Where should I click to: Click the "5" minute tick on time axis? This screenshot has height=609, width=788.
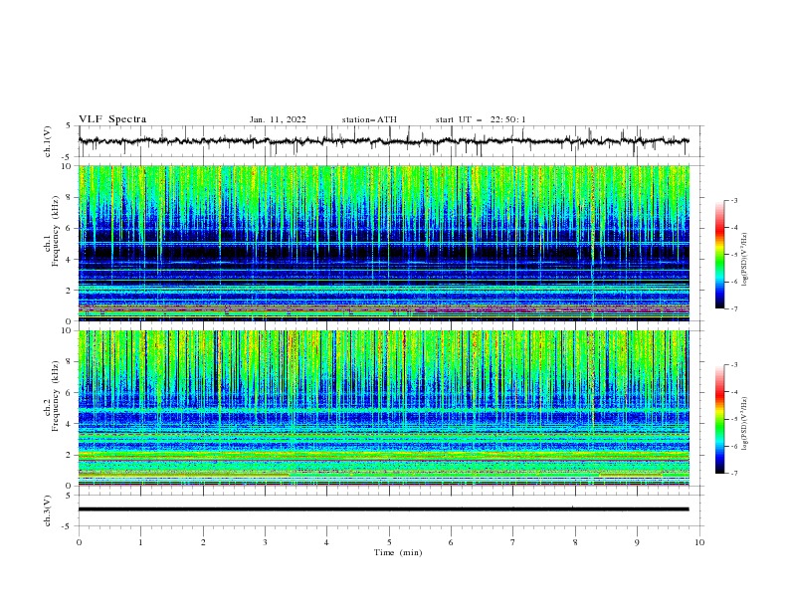(389, 542)
